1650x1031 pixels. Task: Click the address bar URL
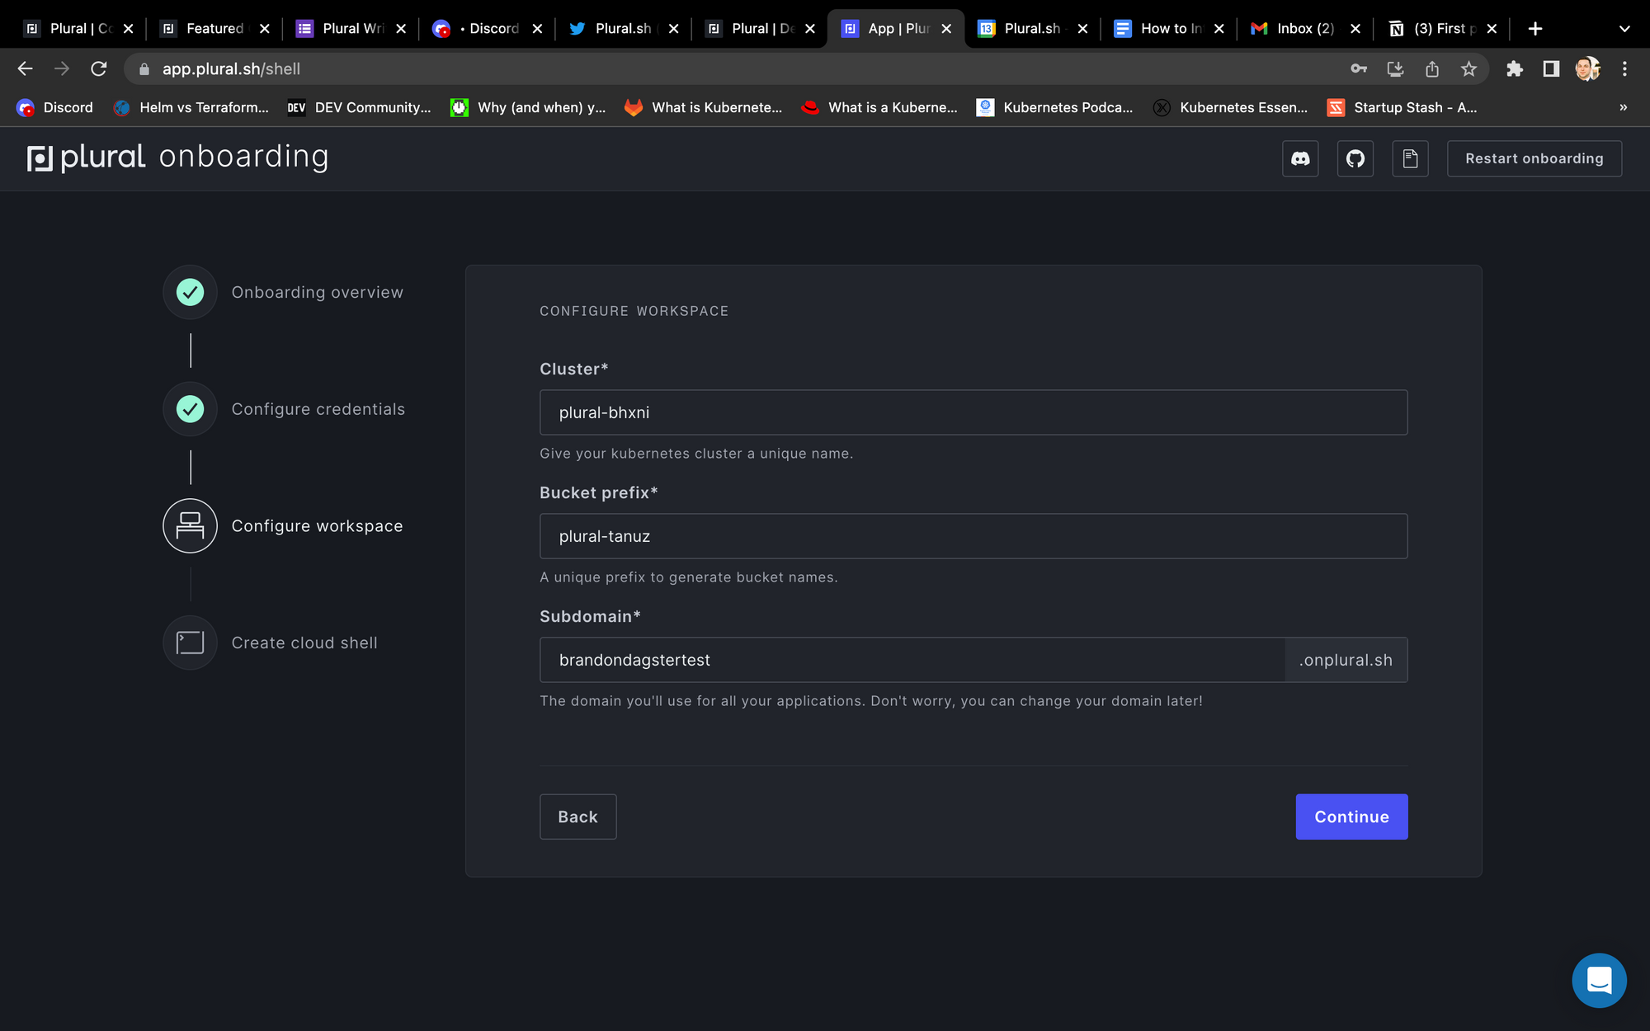click(231, 69)
